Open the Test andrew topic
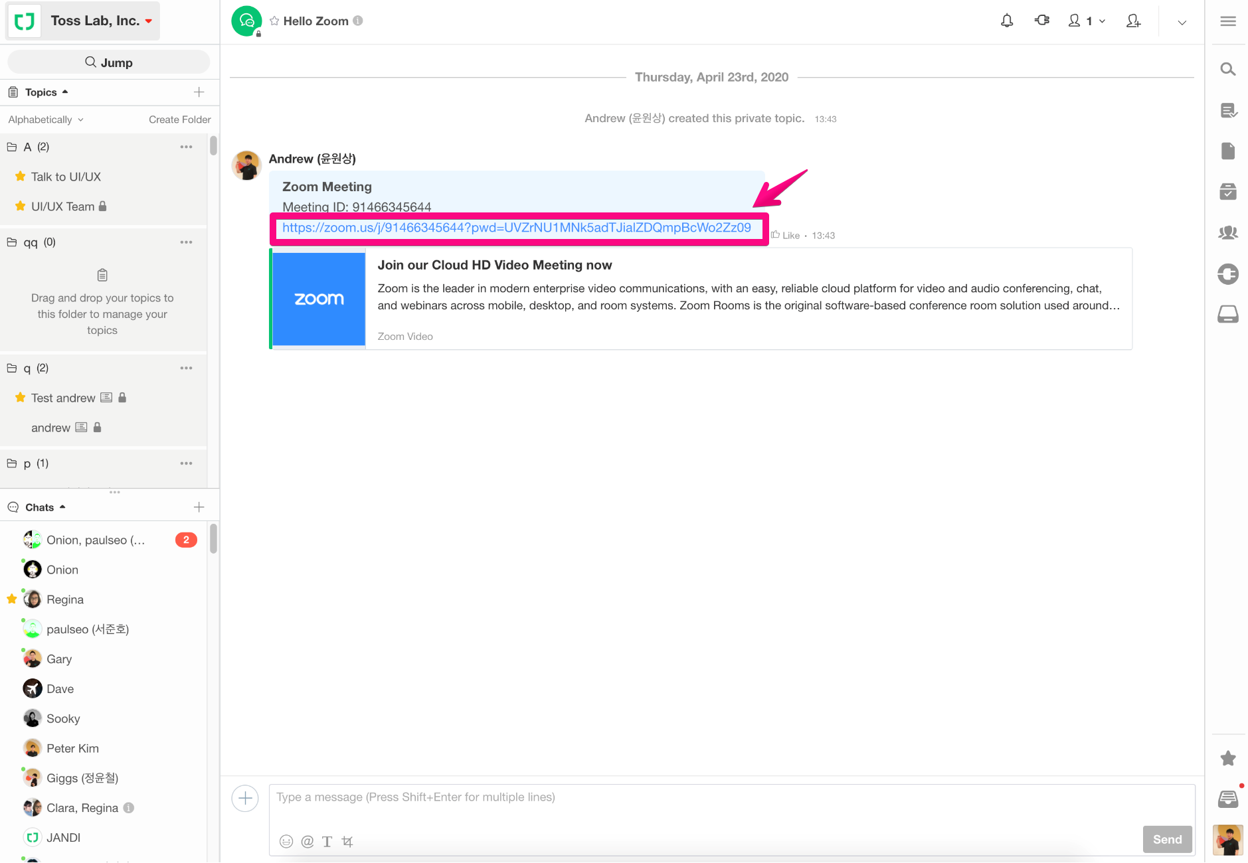The width and height of the screenshot is (1248, 863). click(x=63, y=398)
